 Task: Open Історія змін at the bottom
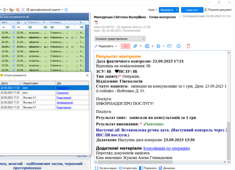pyautogui.click(x=128, y=168)
